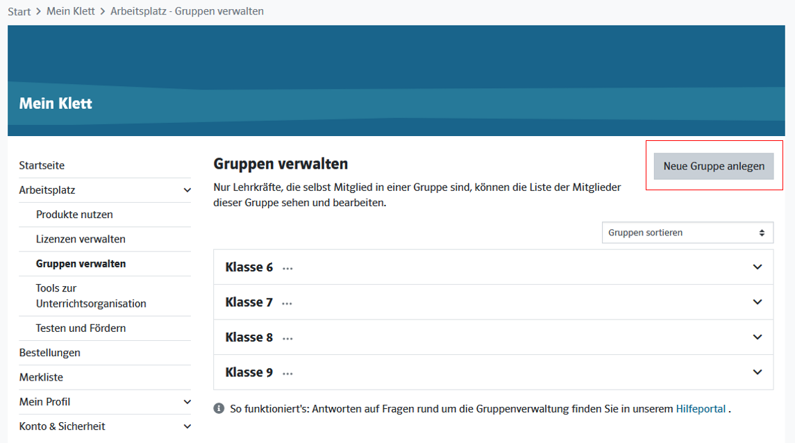
Task: Open the Gruppen sortieren dropdown
Action: 687,233
